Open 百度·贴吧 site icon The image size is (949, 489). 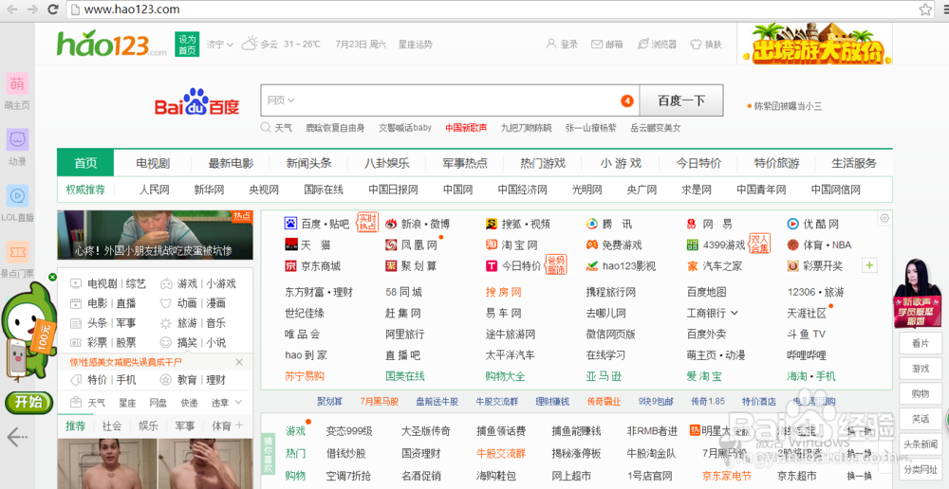290,224
